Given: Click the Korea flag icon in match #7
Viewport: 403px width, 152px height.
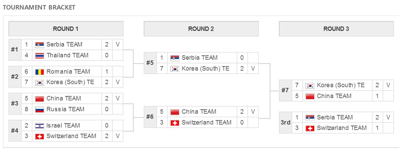Looking at the screenshot, I should 310,85.
